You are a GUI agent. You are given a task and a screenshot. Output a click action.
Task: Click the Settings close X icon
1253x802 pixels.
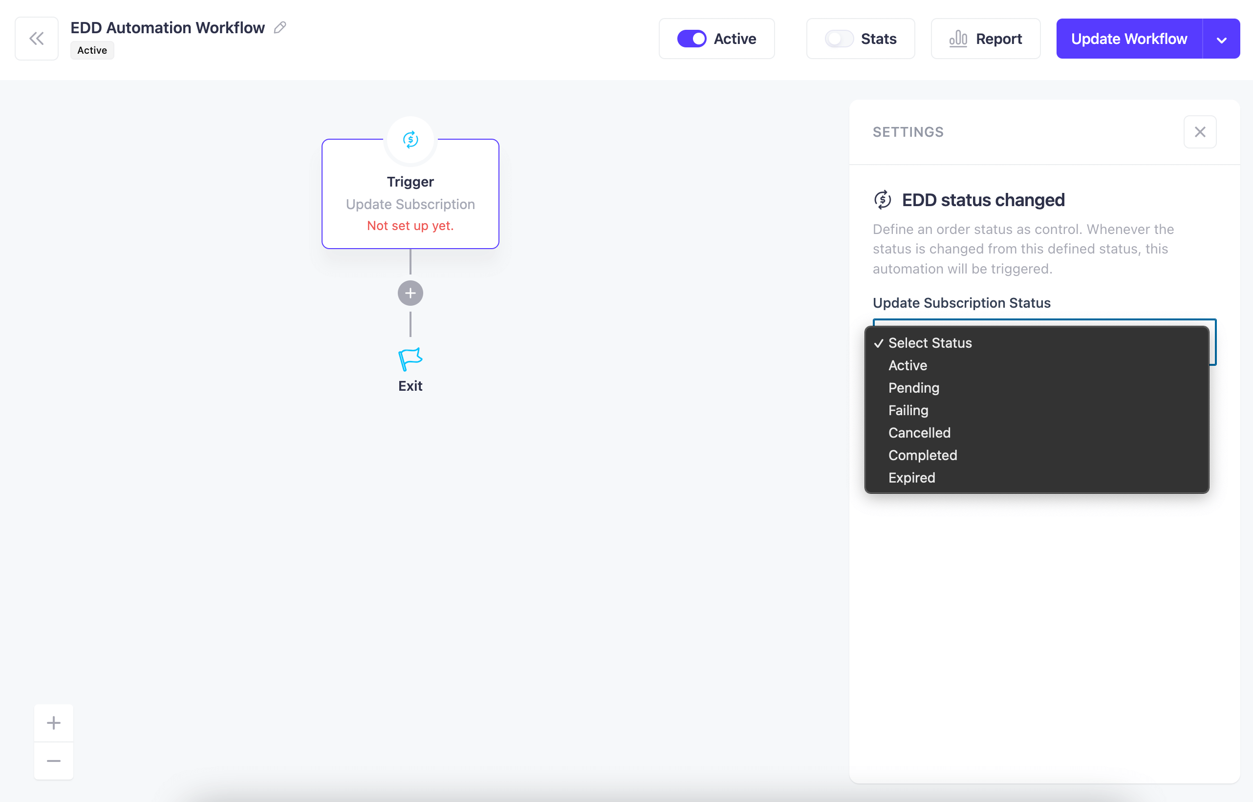1200,131
